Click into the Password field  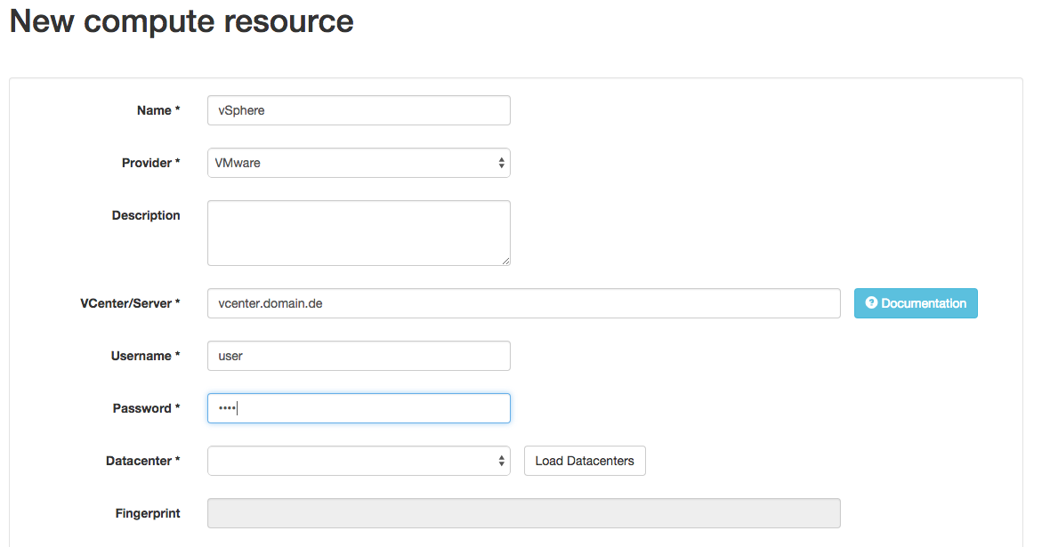pyautogui.click(x=359, y=408)
